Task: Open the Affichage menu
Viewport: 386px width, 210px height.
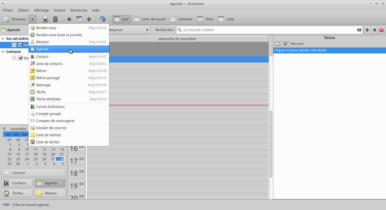Action: [x=41, y=10]
